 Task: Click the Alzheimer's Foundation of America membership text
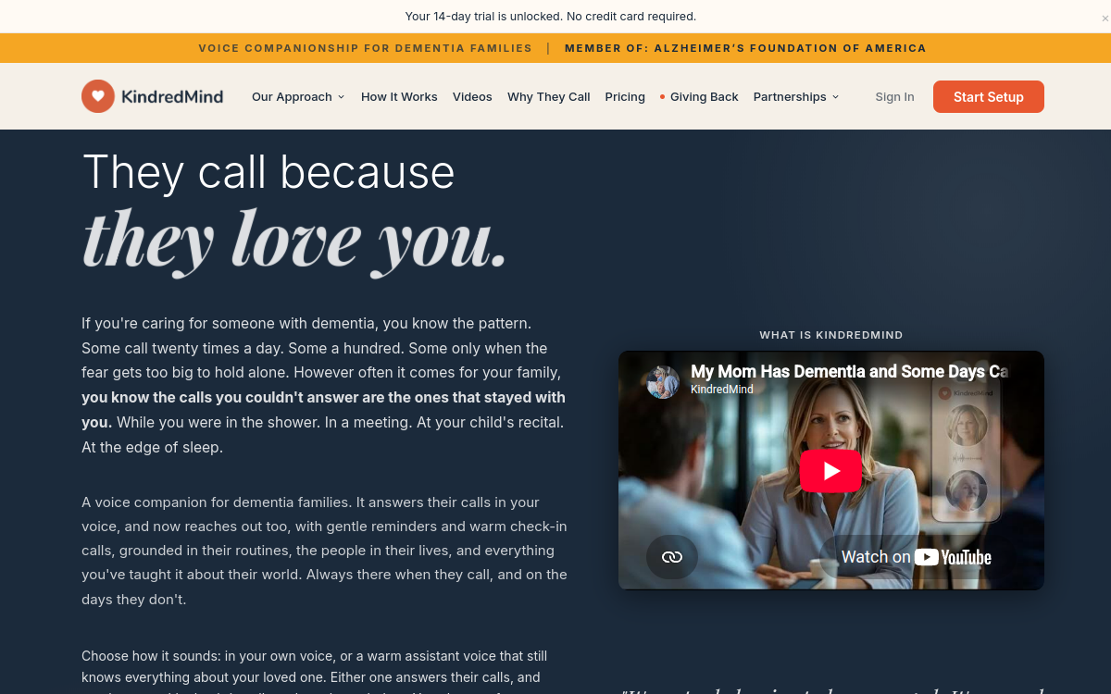745,48
